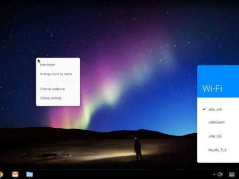Select Arrange icons by name
This screenshot has width=239, height=179.
tap(56, 74)
